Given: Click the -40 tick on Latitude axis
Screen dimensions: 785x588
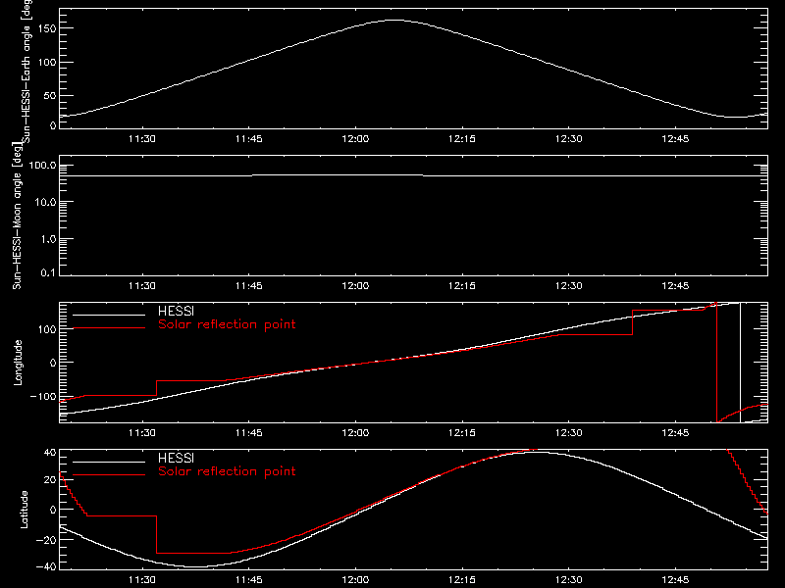Looking at the screenshot, I should [x=46, y=566].
